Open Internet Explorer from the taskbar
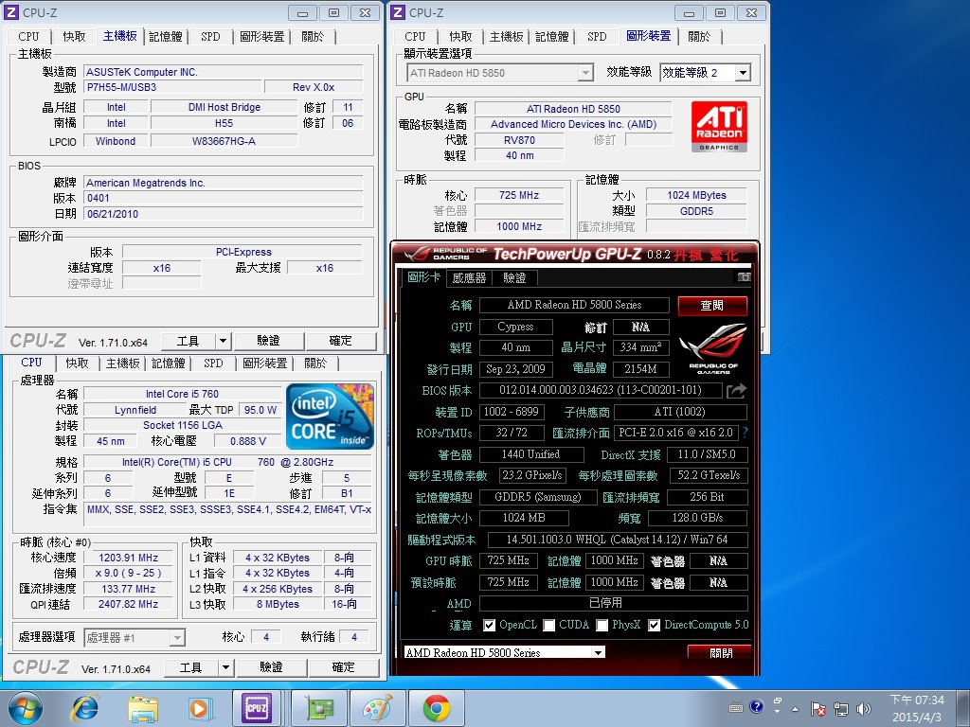The width and height of the screenshot is (970, 727). pyautogui.click(x=85, y=707)
